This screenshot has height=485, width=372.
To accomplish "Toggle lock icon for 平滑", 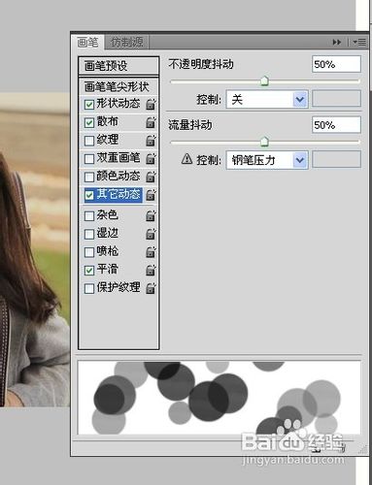I will point(151,270).
